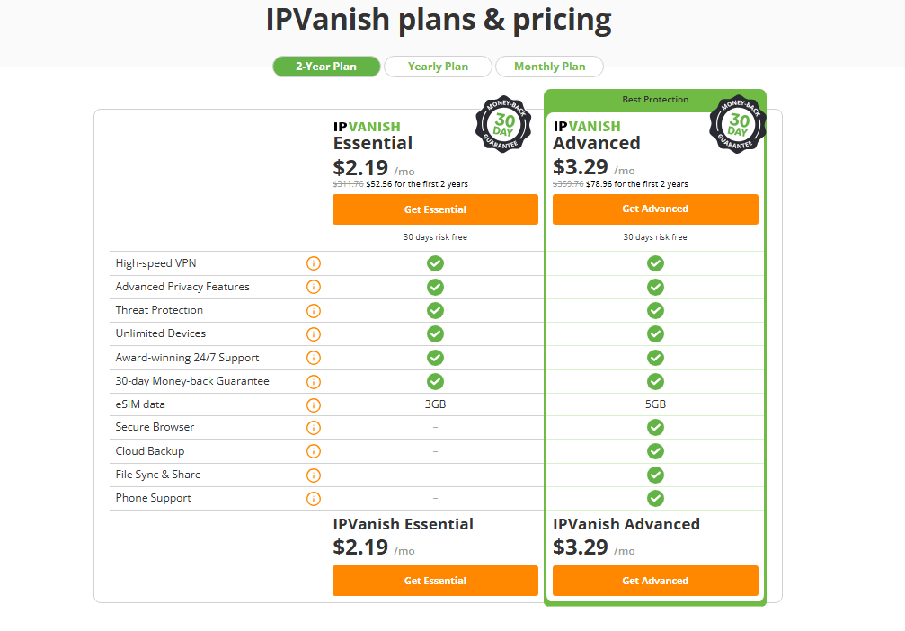Click File Sync & Share info icon
Image resolution: width=905 pixels, height=631 pixels.
(314, 475)
